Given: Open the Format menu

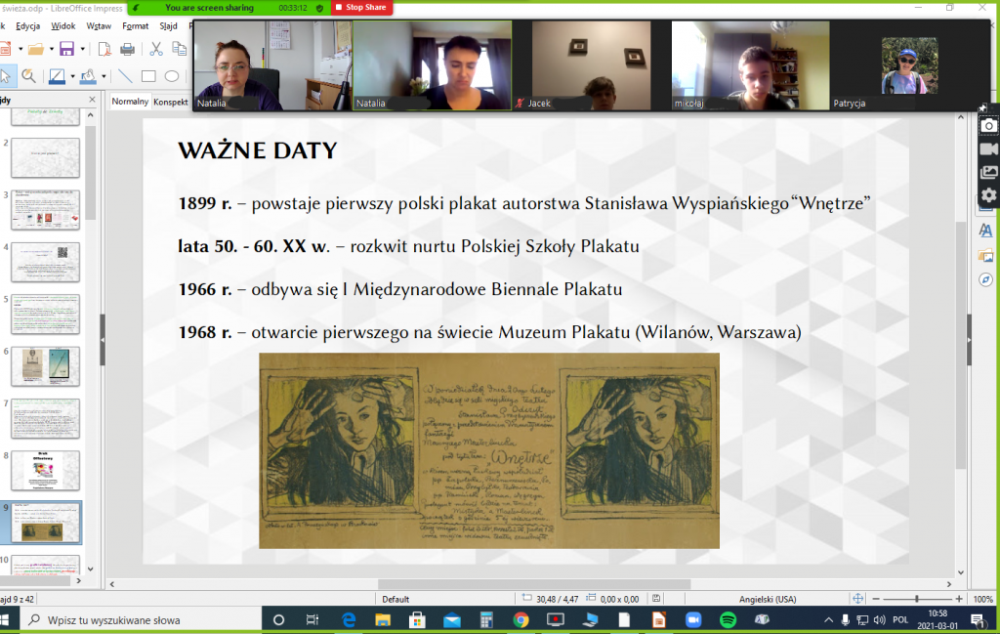Looking at the screenshot, I should (x=135, y=25).
